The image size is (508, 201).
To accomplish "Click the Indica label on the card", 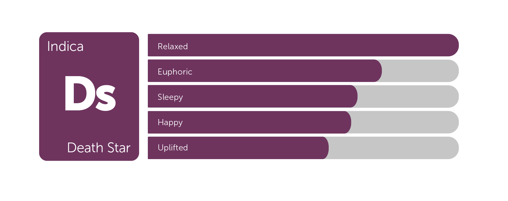I will tap(65, 46).
